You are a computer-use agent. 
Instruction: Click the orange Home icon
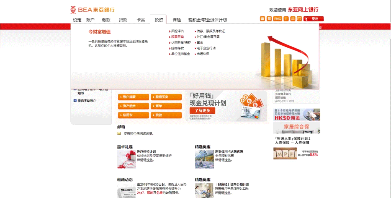(262, 19)
